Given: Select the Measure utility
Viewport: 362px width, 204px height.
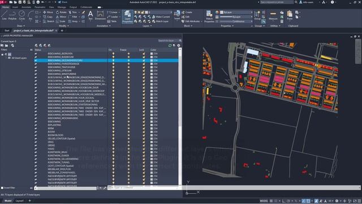Looking at the screenshot, I should coord(273,15).
